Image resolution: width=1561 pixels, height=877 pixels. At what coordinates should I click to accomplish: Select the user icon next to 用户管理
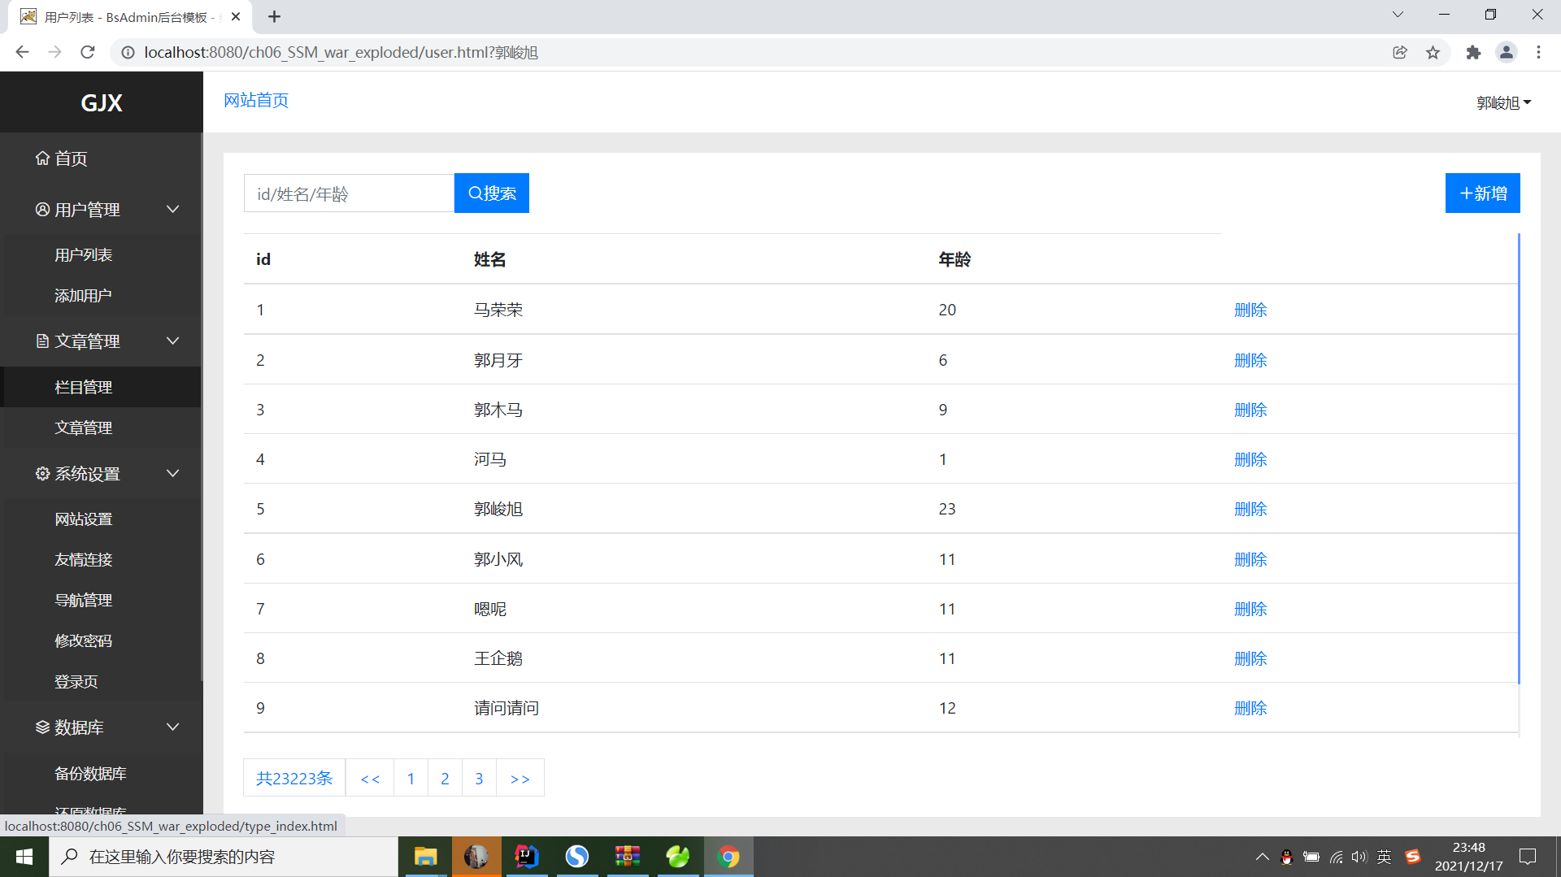tap(43, 209)
